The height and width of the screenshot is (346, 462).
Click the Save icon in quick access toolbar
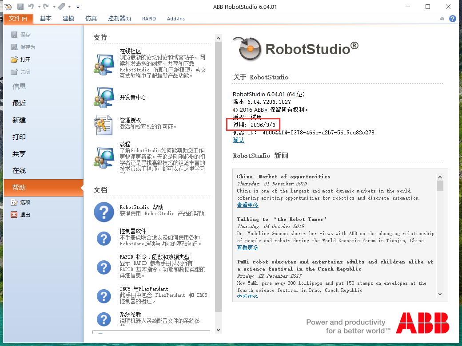click(20, 7)
